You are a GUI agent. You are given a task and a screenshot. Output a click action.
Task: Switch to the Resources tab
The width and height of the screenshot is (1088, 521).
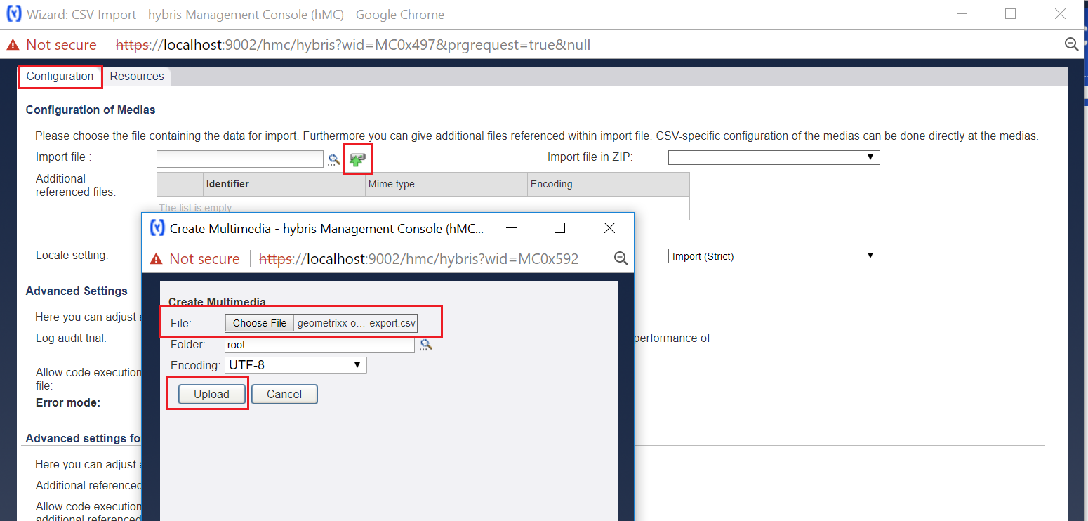tap(136, 76)
